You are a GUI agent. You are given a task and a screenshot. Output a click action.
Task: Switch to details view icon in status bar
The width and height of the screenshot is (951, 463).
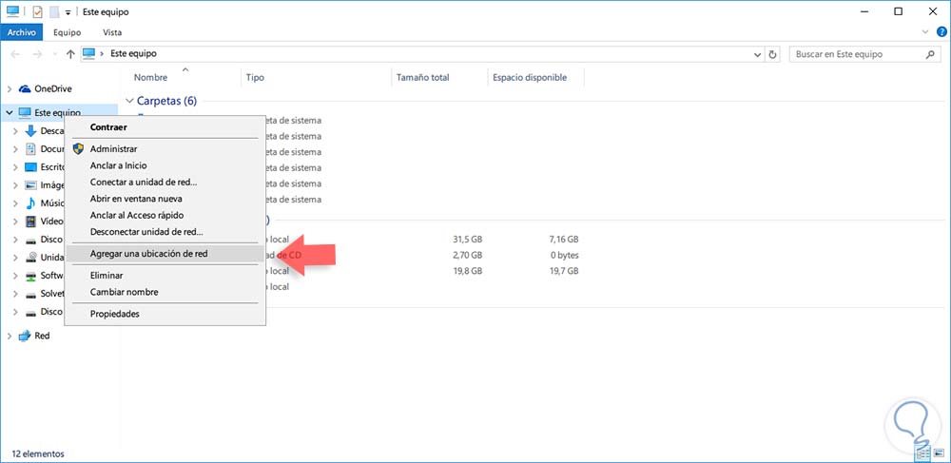pos(924,453)
